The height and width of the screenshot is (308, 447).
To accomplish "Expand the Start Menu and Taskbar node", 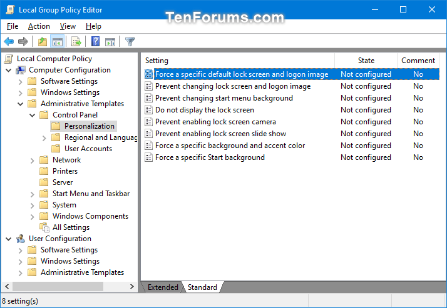I will coord(32,194).
